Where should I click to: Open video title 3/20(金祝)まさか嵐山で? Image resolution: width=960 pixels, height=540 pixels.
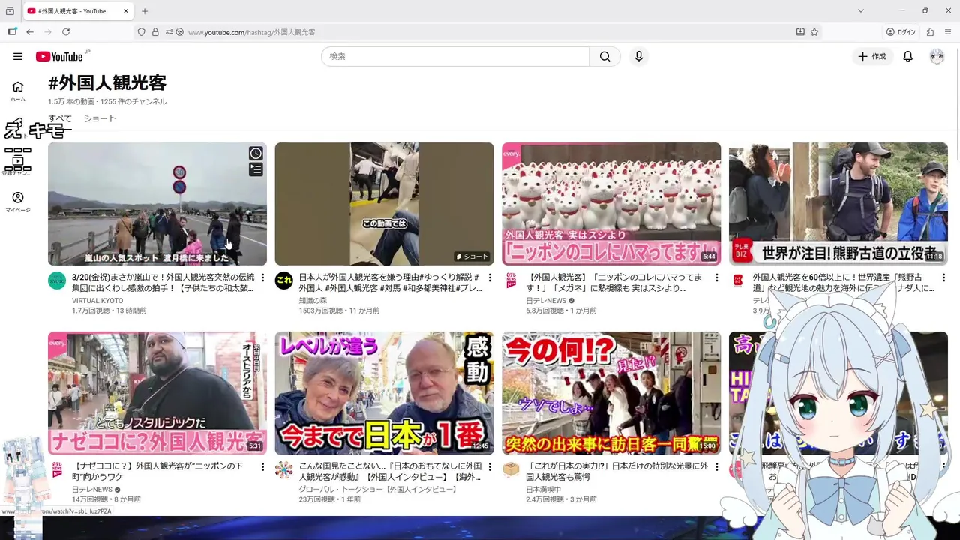163,282
